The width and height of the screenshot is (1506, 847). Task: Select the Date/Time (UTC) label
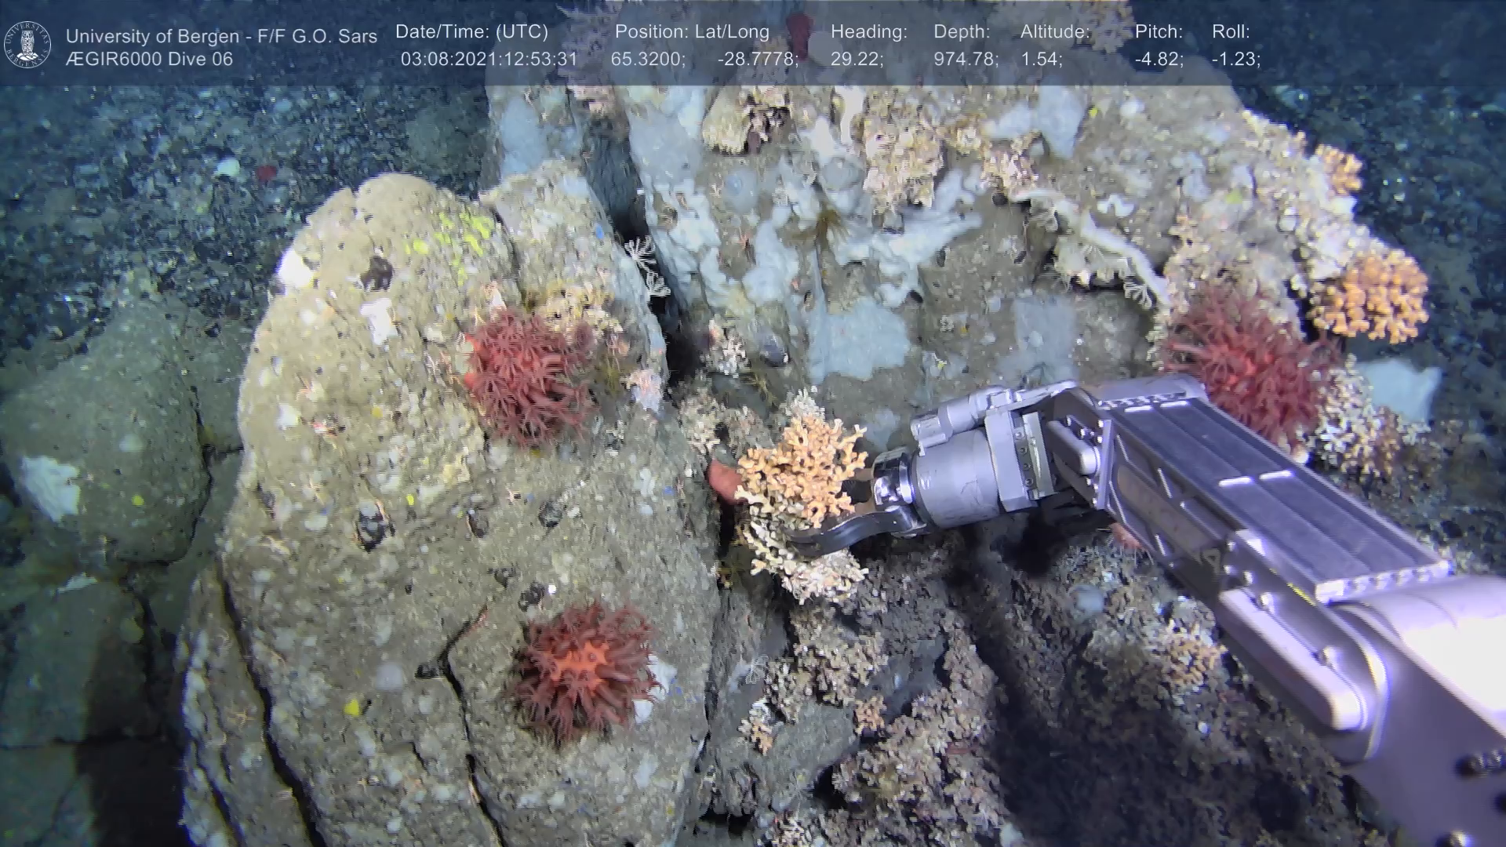471,32
